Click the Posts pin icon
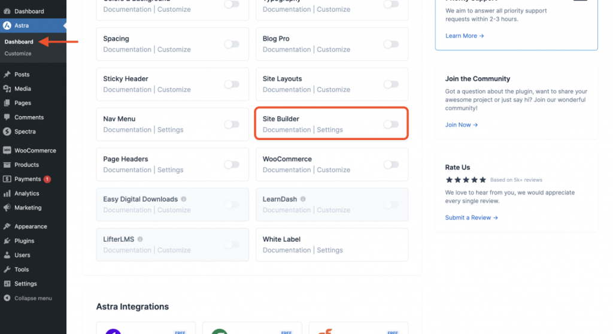Viewport: 613px width, 334px height. pos(7,74)
